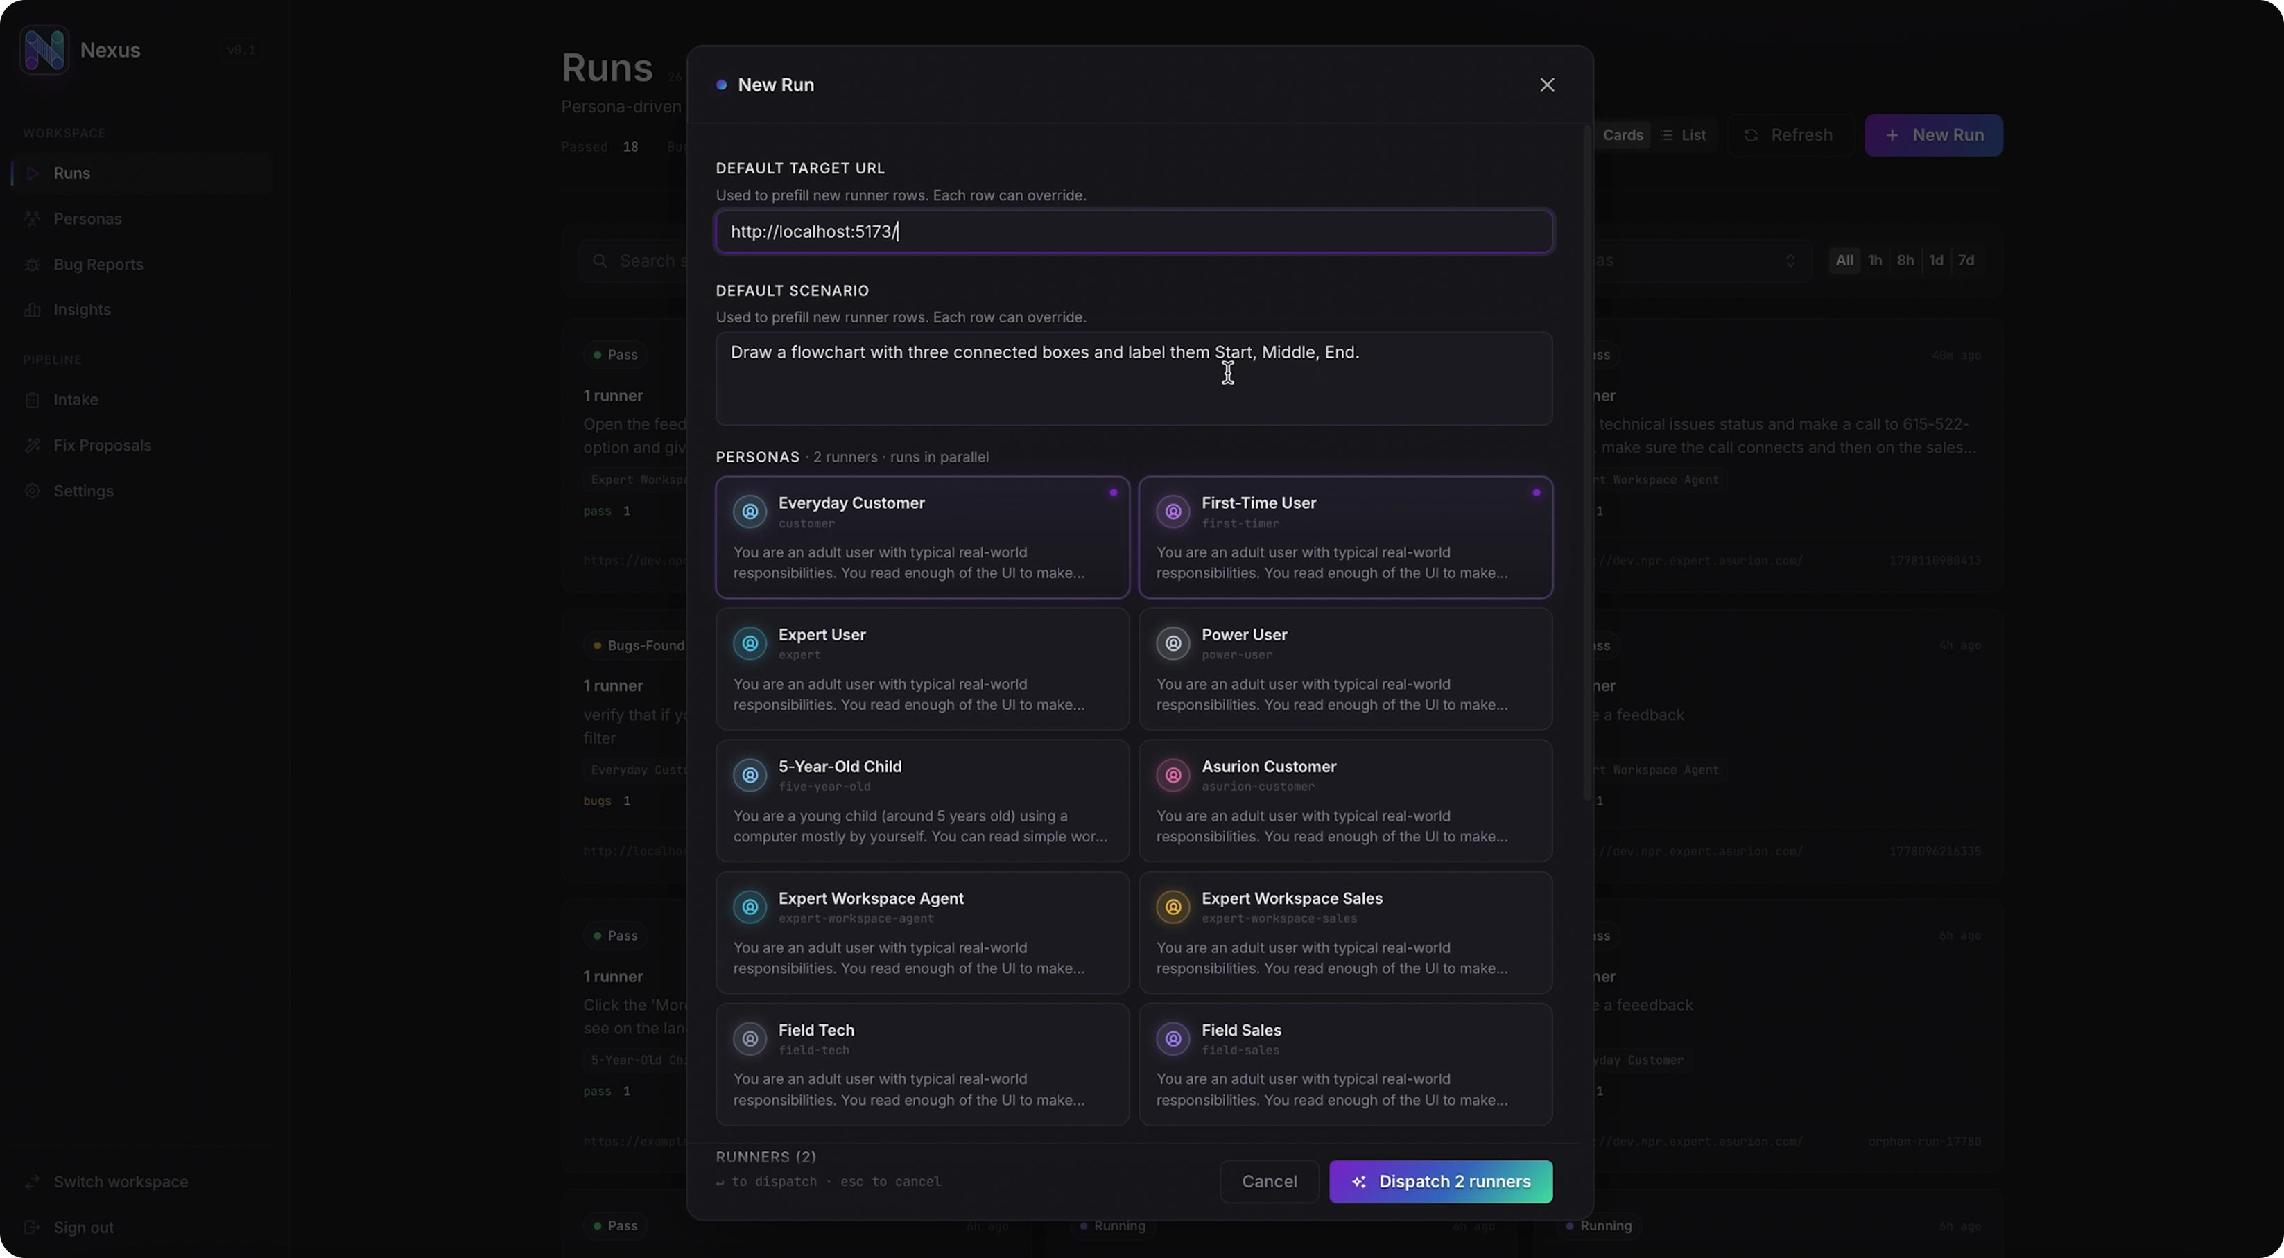Click the Insights chart icon in sidebar
The image size is (2284, 1258).
click(33, 309)
